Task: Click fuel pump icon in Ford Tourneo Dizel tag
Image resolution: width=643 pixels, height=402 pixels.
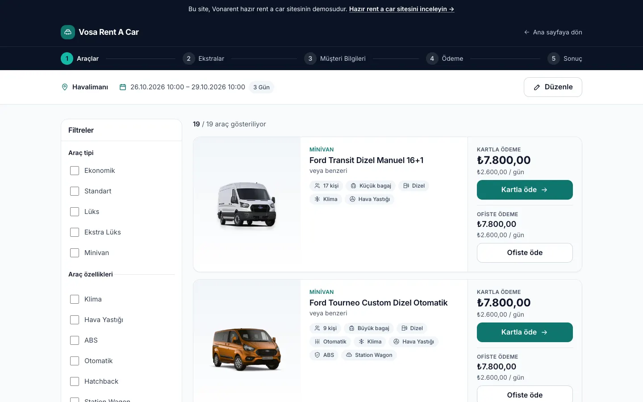Action: point(404,328)
